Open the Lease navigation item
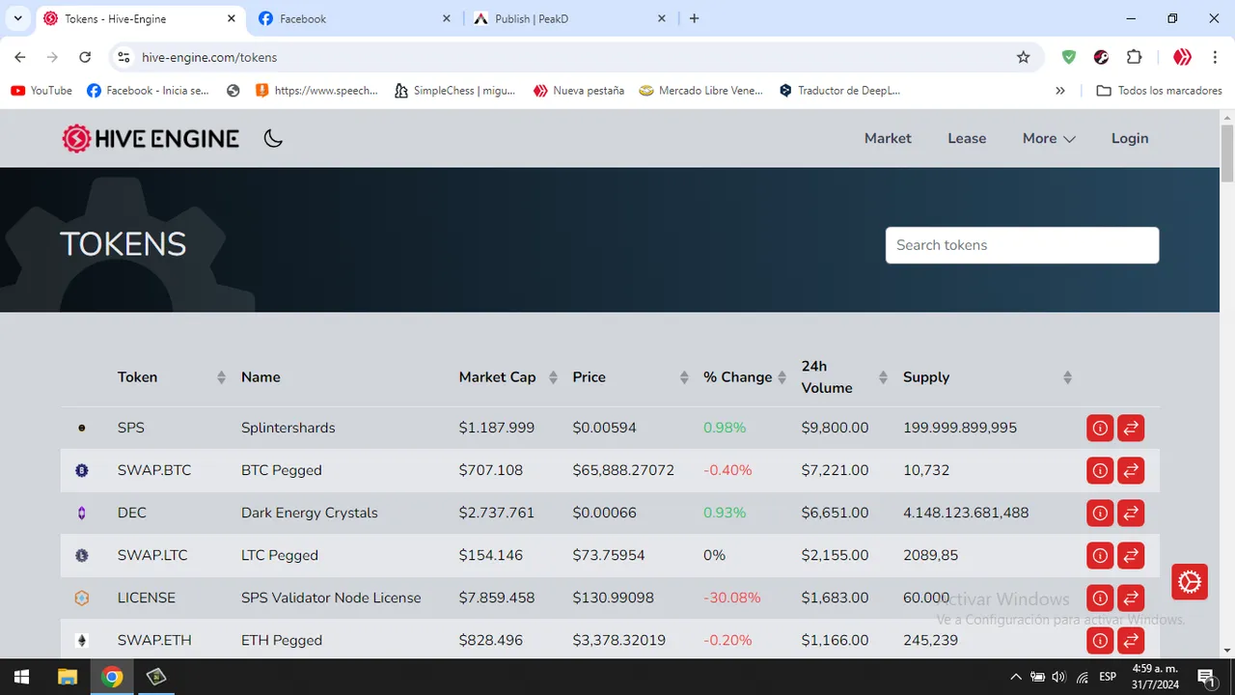The height and width of the screenshot is (695, 1235). tap(967, 138)
